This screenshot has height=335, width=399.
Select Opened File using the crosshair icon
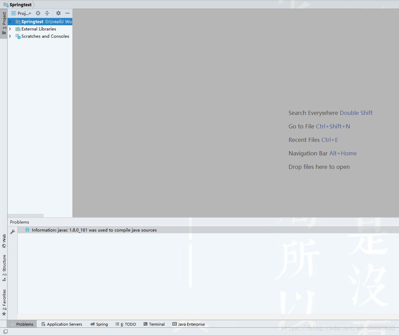click(x=38, y=13)
